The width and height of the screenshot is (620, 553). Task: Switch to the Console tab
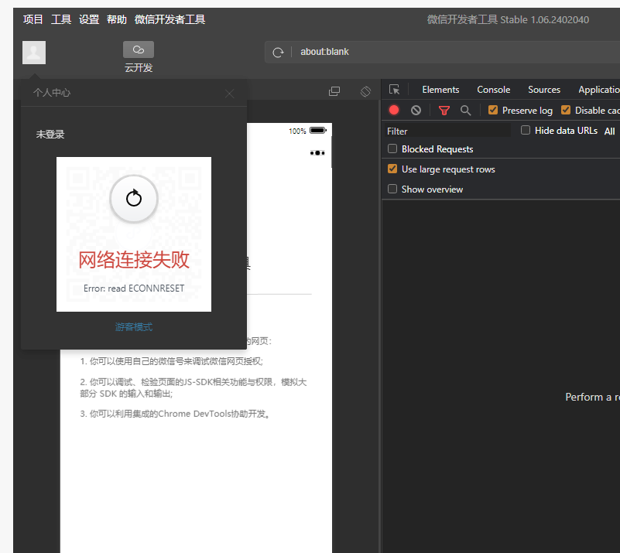pyautogui.click(x=494, y=90)
